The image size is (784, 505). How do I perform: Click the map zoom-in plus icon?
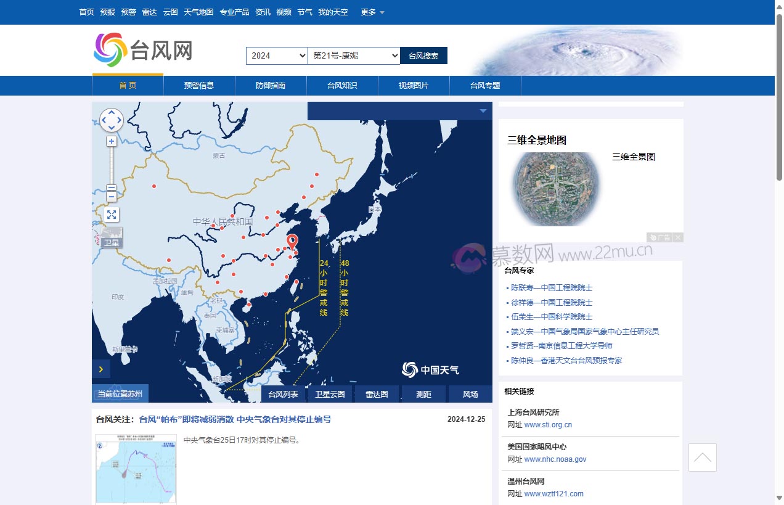(x=111, y=141)
